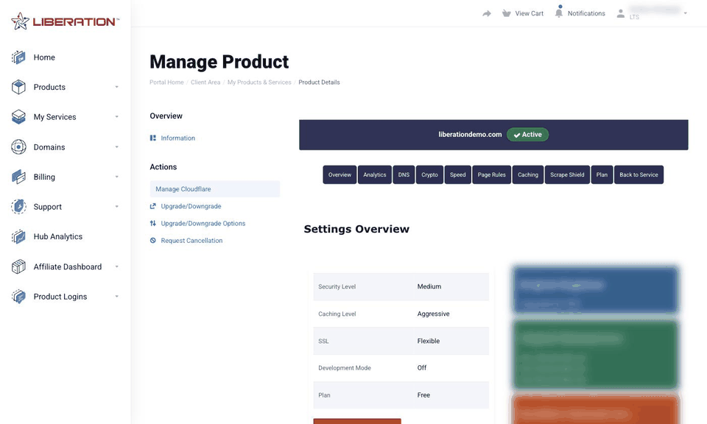Open the Crypto tab
The width and height of the screenshot is (707, 424).
(x=429, y=175)
